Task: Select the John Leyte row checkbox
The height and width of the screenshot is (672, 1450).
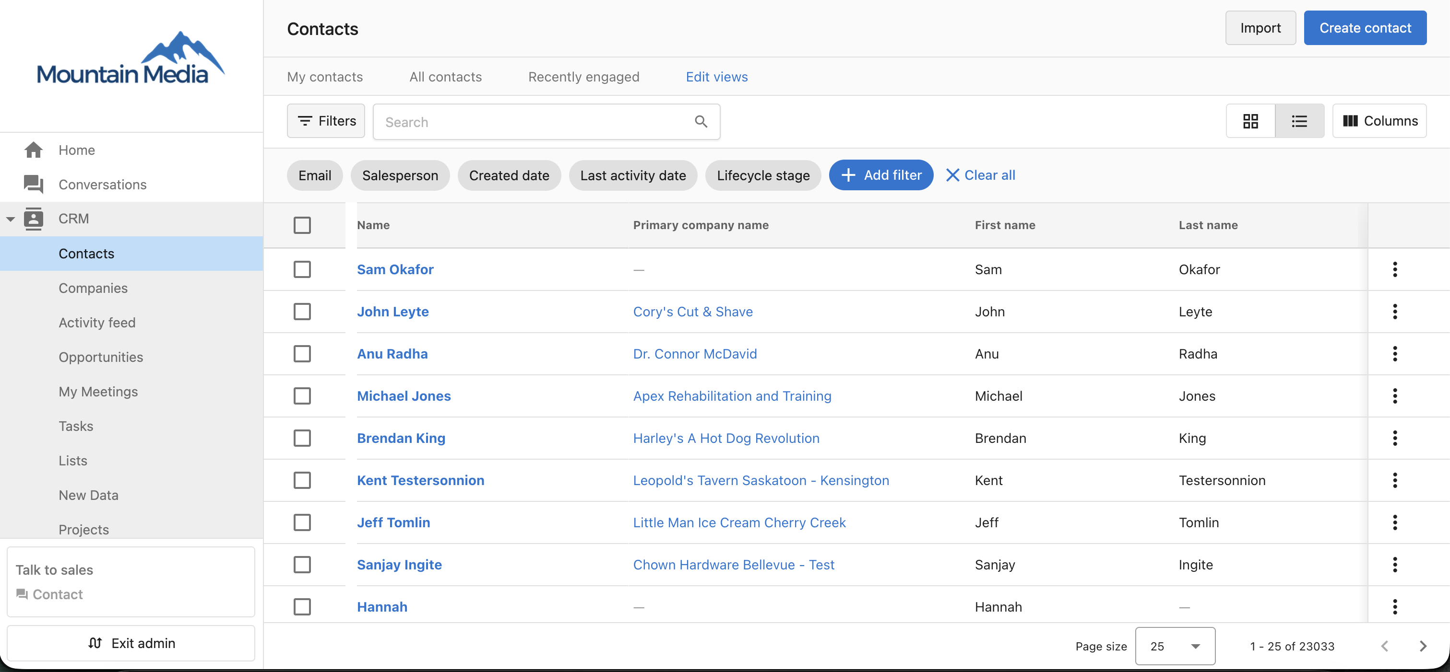Action: (302, 312)
